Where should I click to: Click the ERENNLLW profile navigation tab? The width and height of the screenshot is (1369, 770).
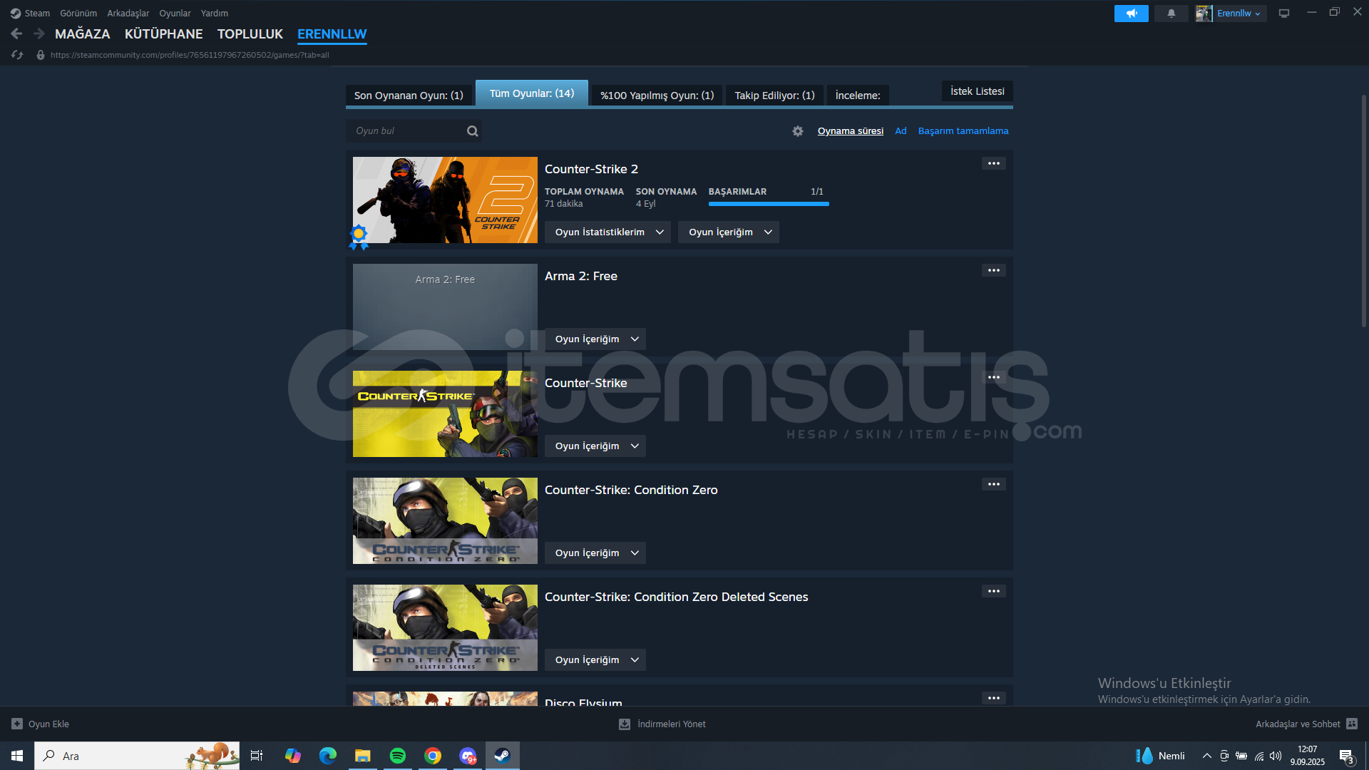point(332,34)
